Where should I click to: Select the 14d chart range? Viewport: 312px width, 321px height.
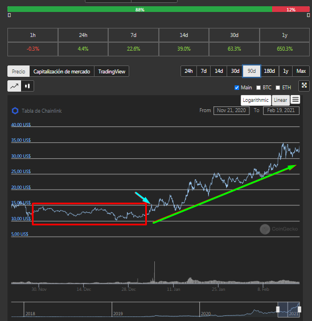pyautogui.click(x=219, y=71)
